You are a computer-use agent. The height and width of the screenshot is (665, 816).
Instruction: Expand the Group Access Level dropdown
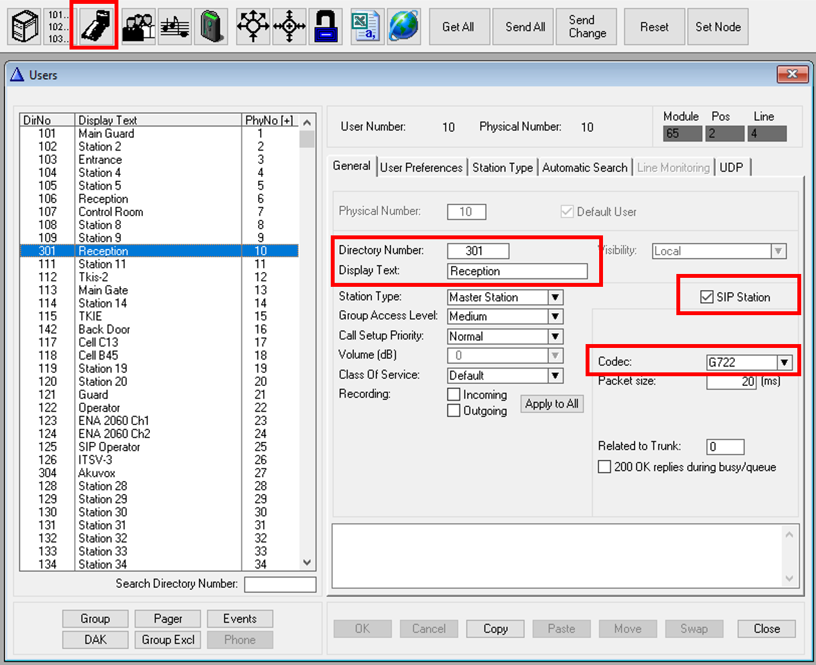click(555, 316)
